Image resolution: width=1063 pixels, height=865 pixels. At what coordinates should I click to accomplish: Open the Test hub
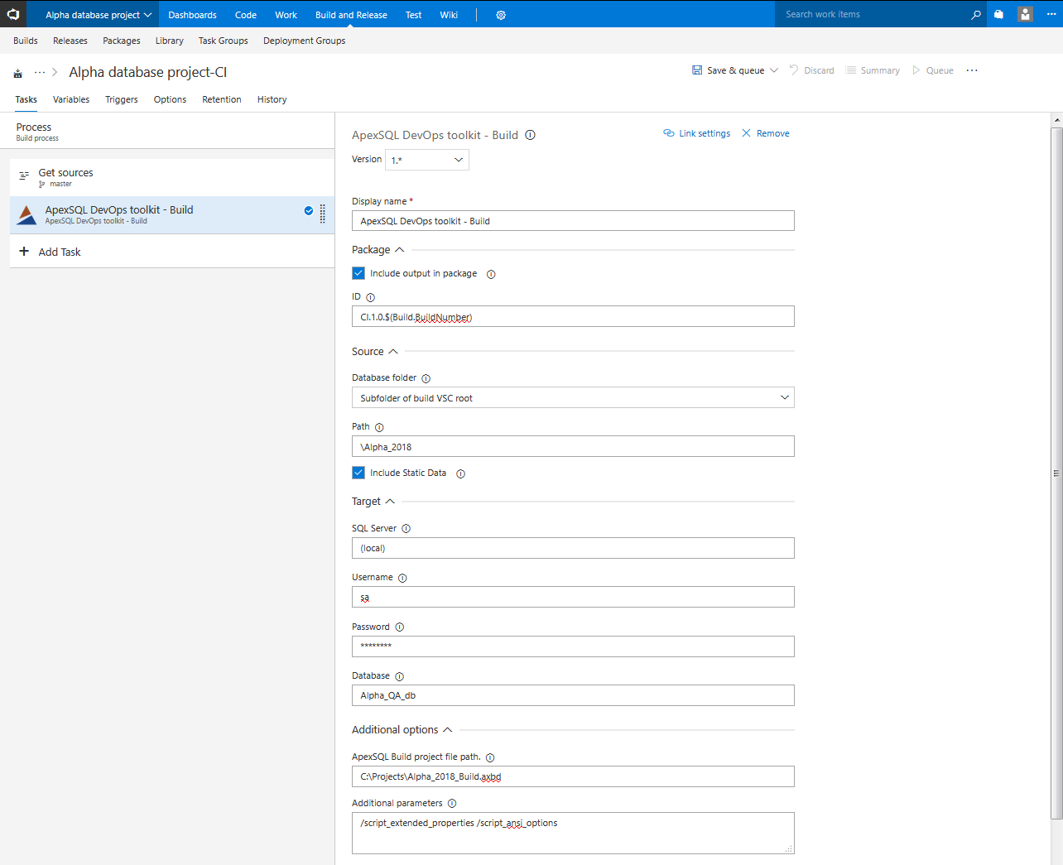(414, 15)
